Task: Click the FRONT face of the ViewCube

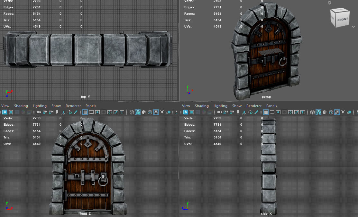Action: tap(343, 20)
